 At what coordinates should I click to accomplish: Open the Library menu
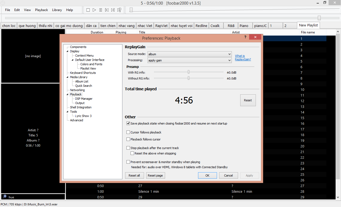57,10
